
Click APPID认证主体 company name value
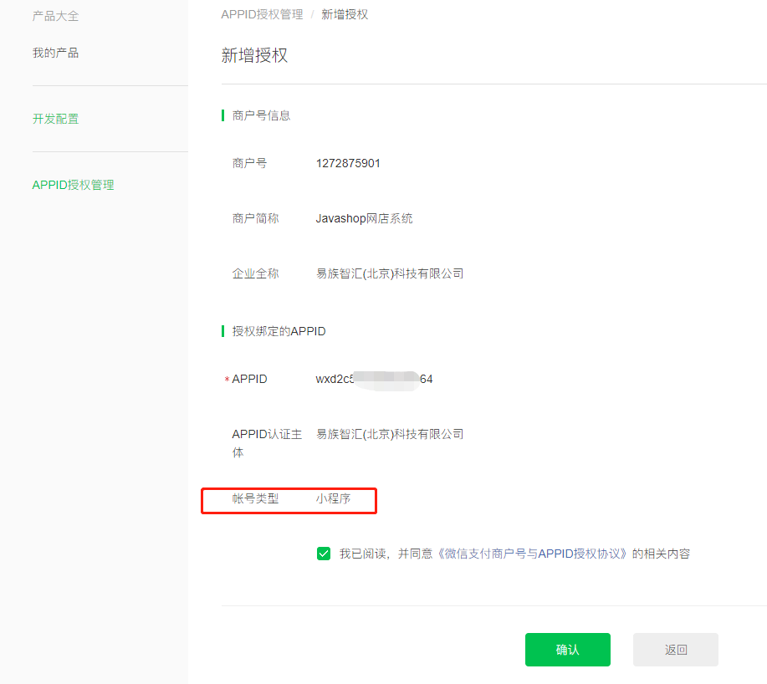[x=390, y=434]
